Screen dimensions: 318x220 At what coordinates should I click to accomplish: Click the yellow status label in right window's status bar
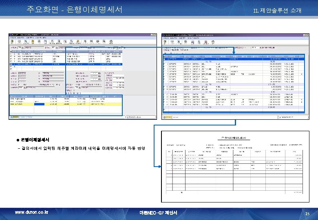168,117
